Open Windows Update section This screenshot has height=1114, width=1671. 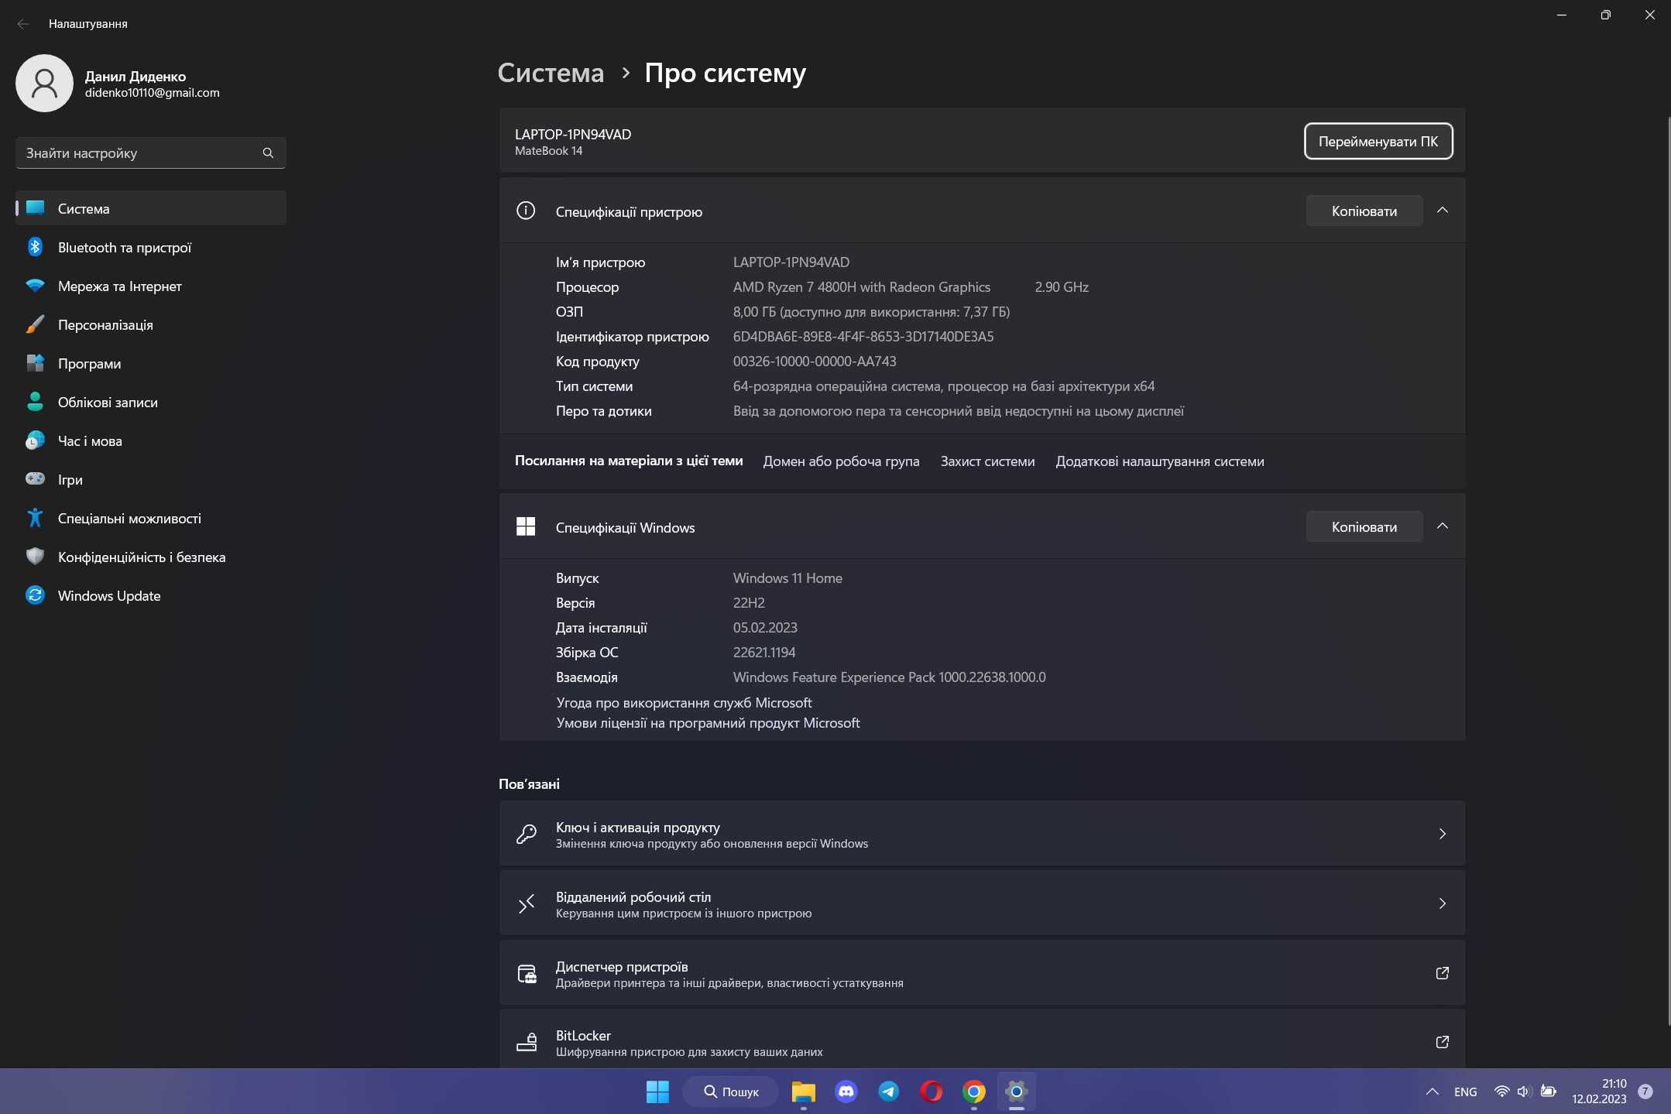(x=150, y=595)
